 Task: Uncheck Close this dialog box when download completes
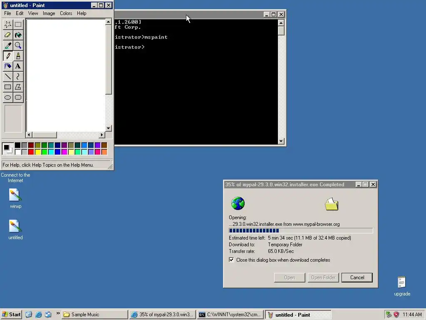click(x=231, y=260)
